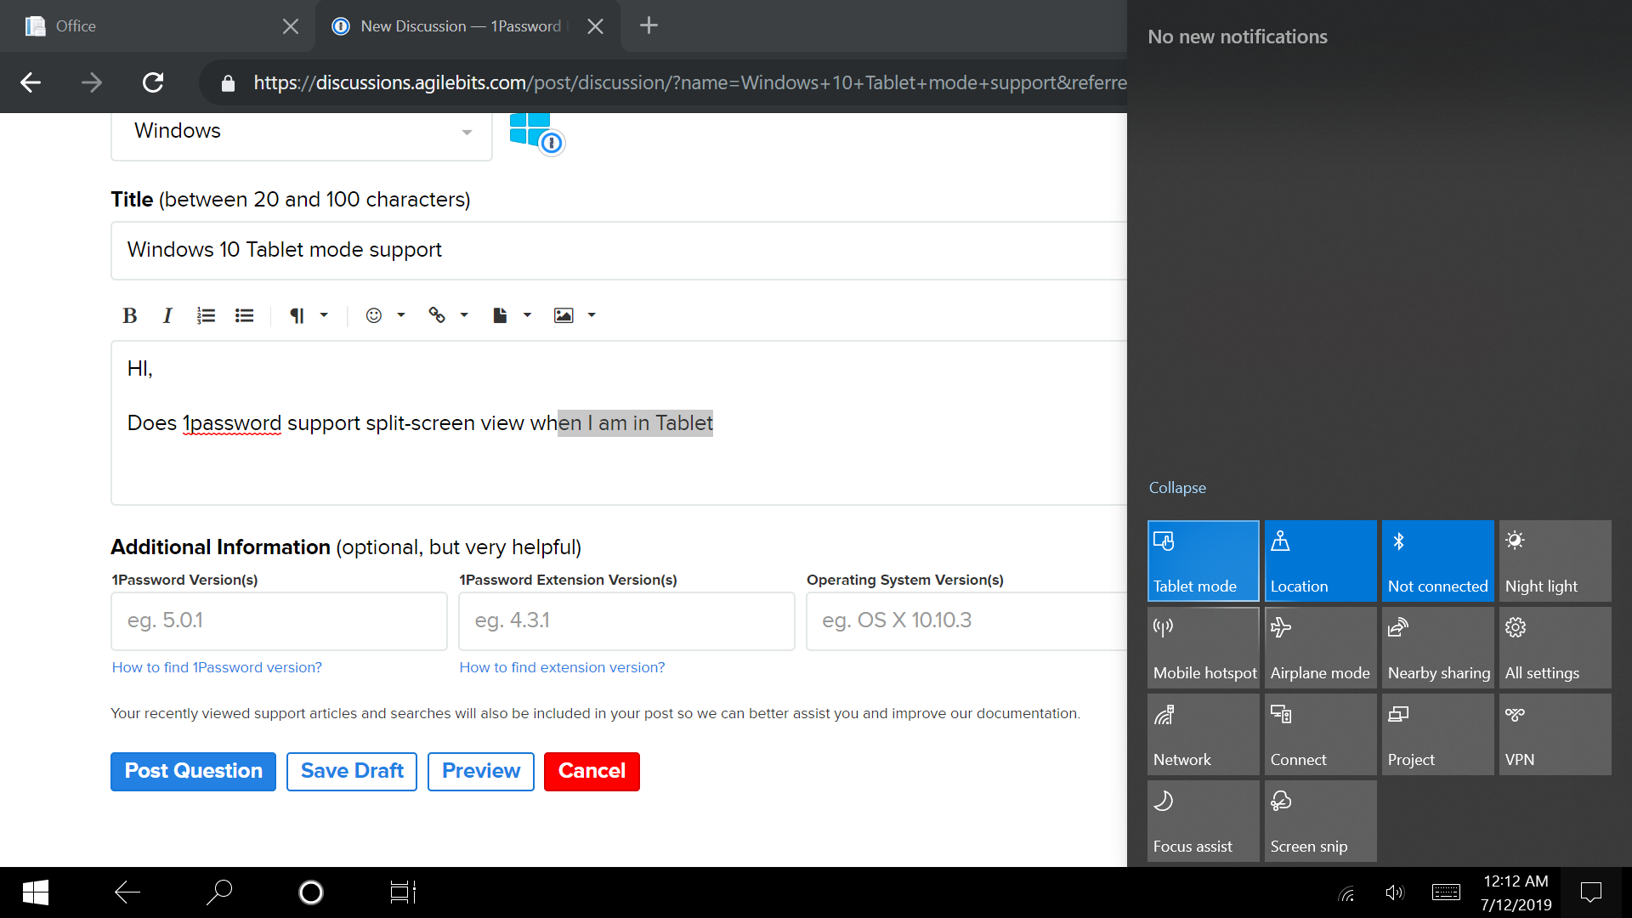Save the discussion with Save Draft
Screen dimensions: 1632x918
pos(352,772)
